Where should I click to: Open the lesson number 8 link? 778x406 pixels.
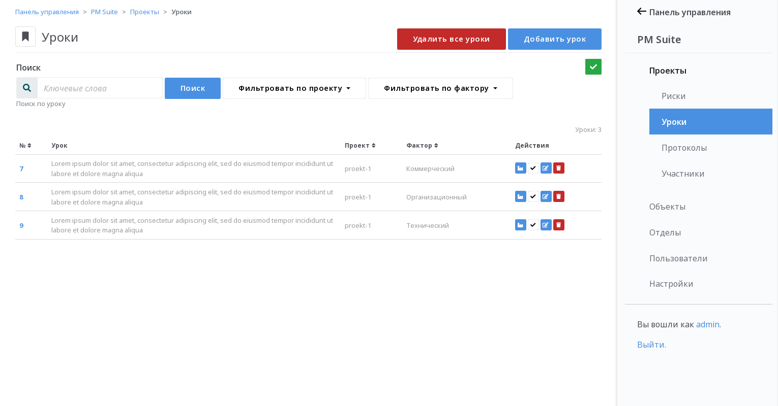click(x=21, y=197)
